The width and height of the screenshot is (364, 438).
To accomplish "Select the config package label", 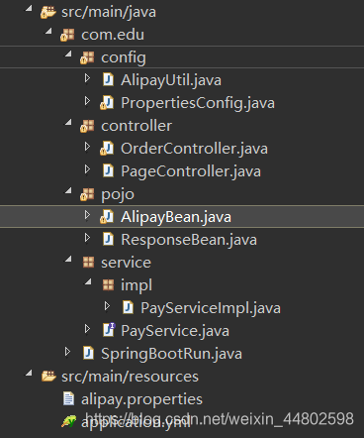I will point(124,58).
